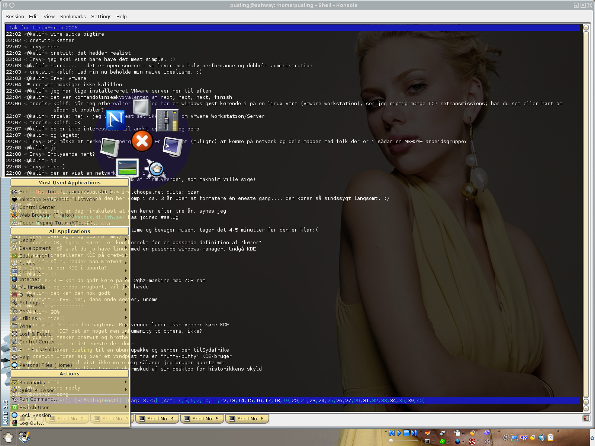Open Web Browser (Firefox) from menu
Viewport: 595px width, 446px height.
pos(70,215)
